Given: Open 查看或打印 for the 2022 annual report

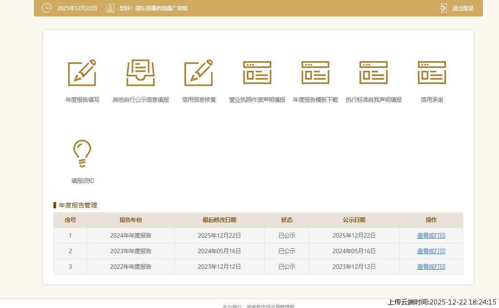Looking at the screenshot, I should pos(431,267).
